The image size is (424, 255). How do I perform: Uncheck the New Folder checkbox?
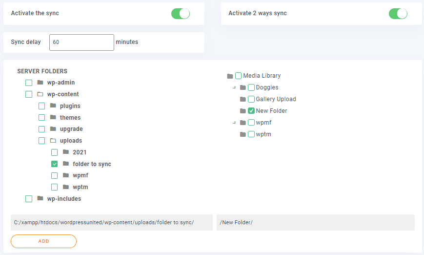[251, 111]
